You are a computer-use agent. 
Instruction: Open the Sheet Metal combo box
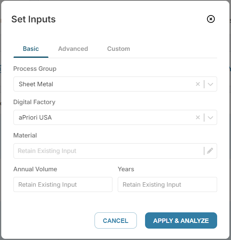(115, 84)
